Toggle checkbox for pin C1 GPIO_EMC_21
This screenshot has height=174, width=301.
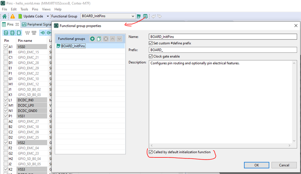pos(6,57)
